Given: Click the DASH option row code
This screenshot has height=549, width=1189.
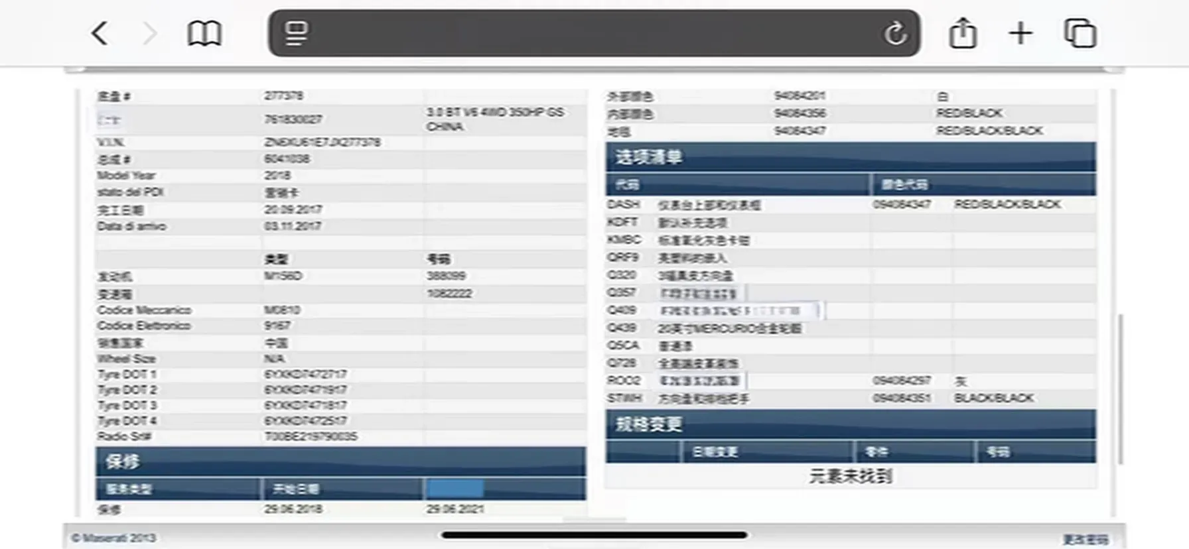Looking at the screenshot, I should click(623, 204).
